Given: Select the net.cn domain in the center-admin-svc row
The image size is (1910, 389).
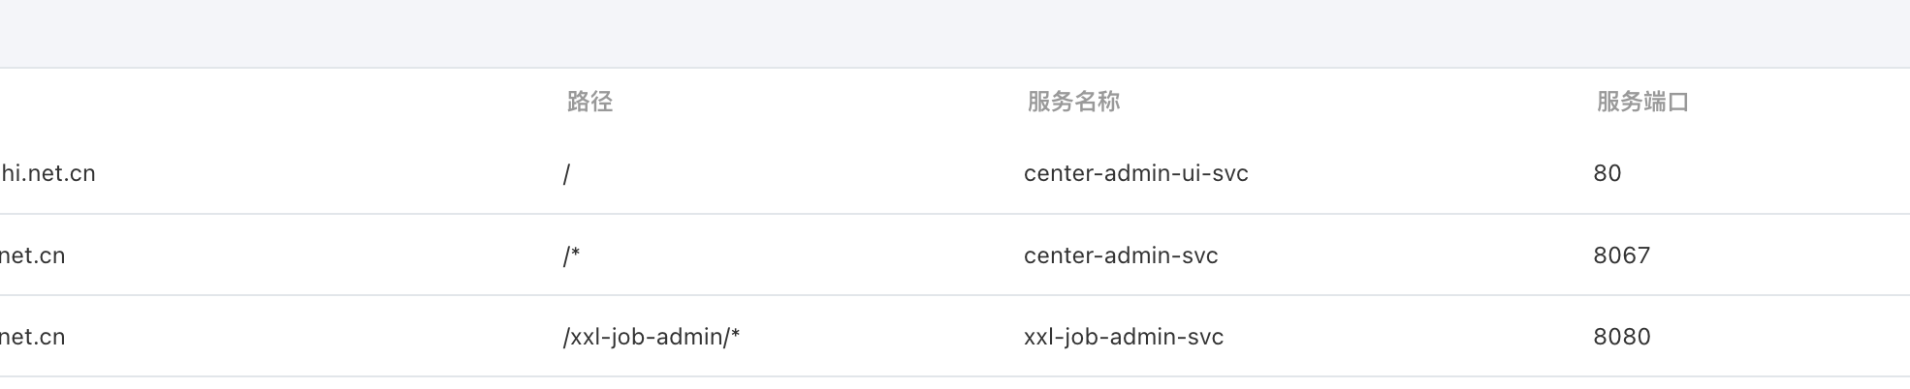Looking at the screenshot, I should [32, 255].
